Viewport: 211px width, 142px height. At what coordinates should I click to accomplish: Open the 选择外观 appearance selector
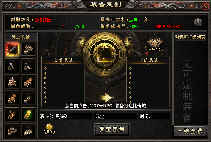pyautogui.click(x=155, y=44)
